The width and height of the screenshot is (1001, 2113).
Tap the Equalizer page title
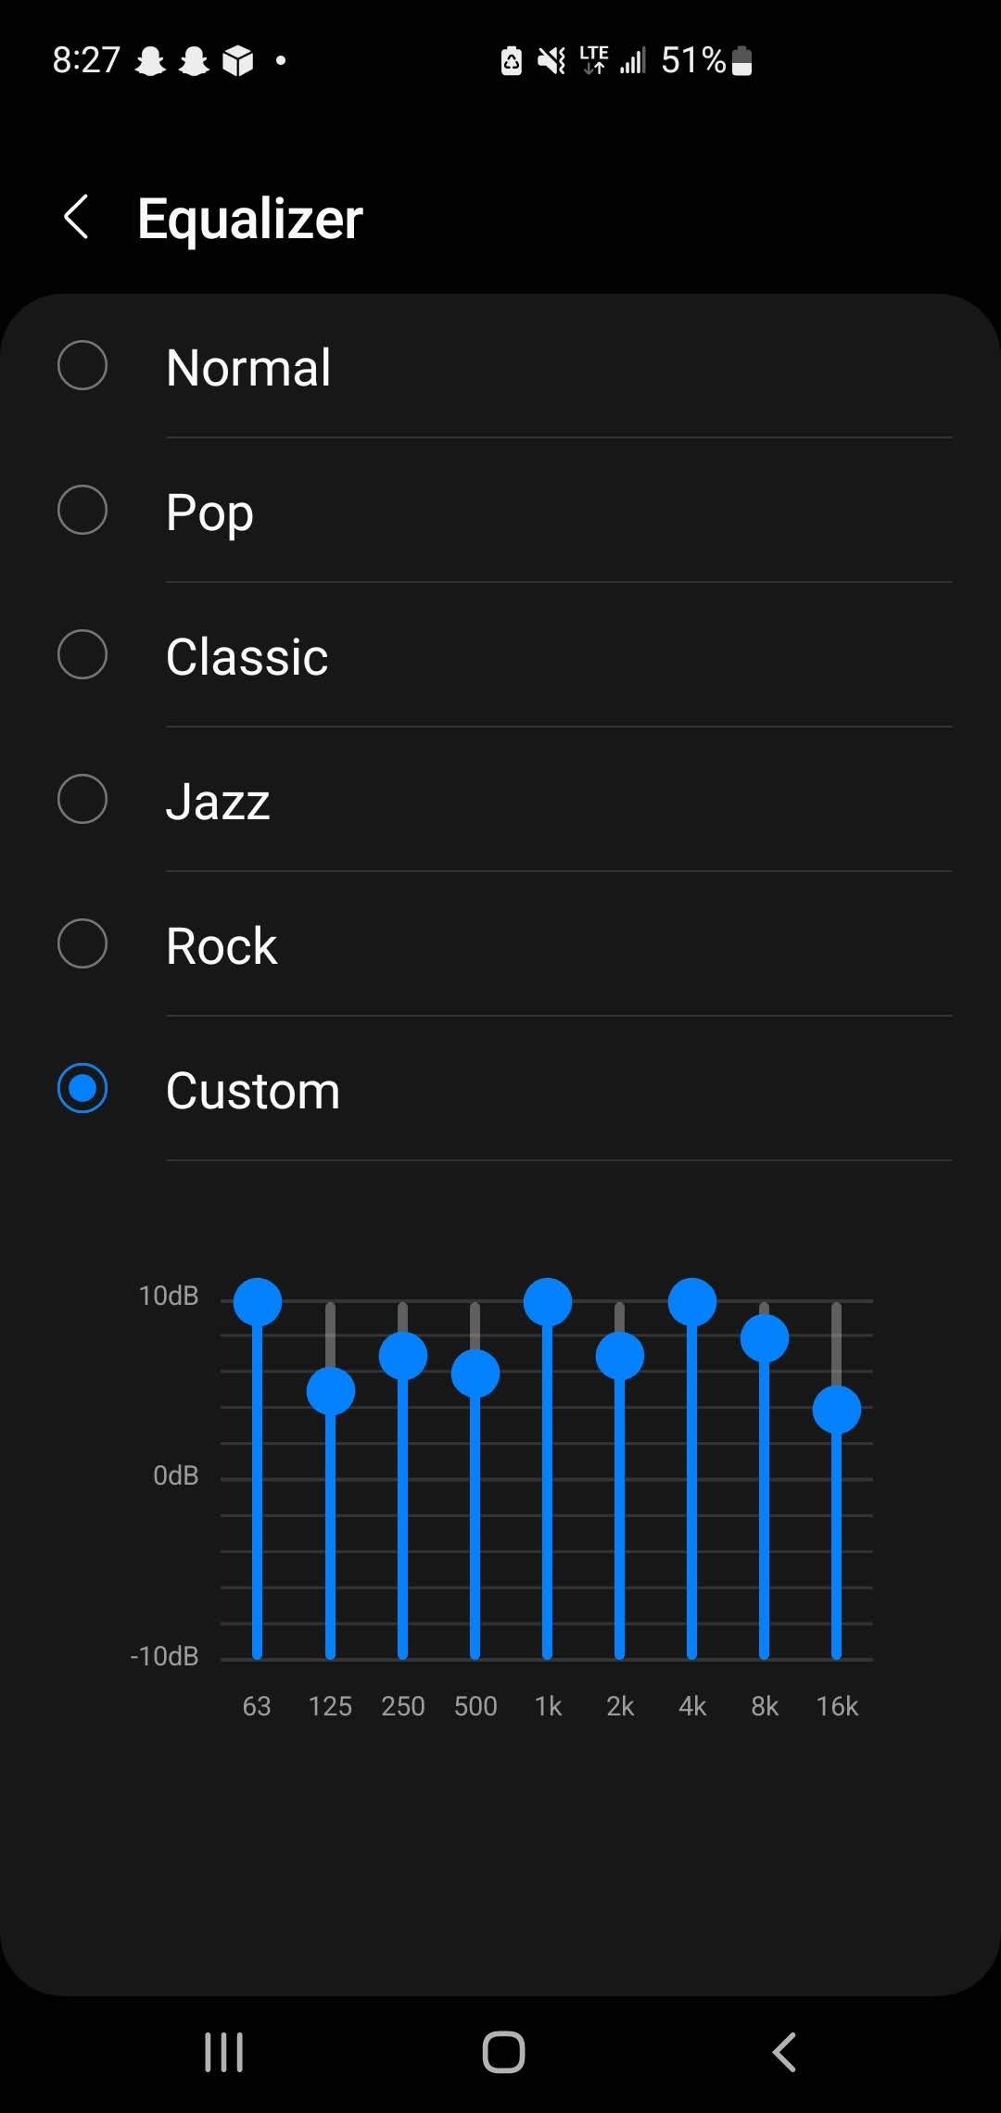tap(250, 219)
